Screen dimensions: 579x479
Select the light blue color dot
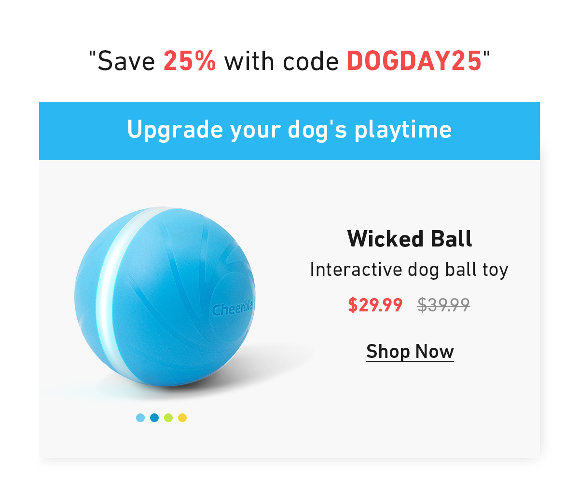click(140, 418)
